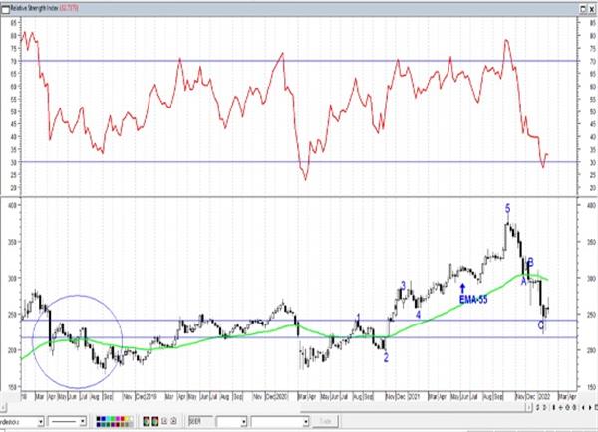Viewport: 598px width, 432px height.
Task: Select the wave label 3 on the price chart
Action: click(x=403, y=286)
